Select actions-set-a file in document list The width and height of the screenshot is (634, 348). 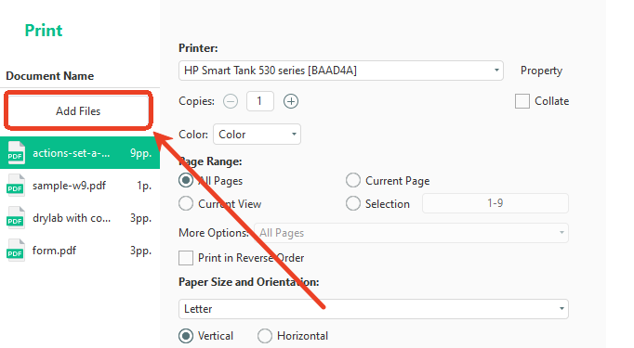click(80, 153)
